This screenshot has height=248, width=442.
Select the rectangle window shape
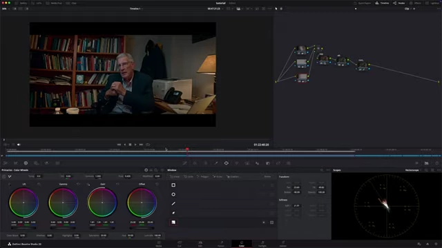point(173,185)
